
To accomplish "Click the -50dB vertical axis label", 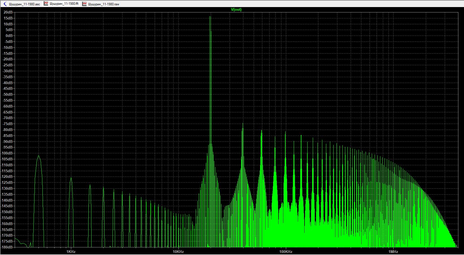I will 8,95.
